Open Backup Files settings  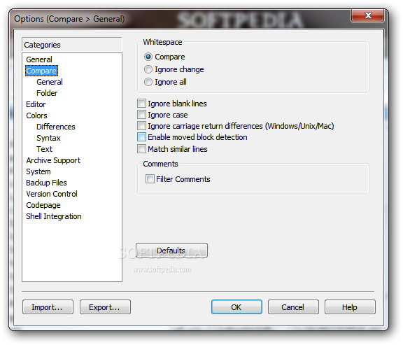(46, 183)
